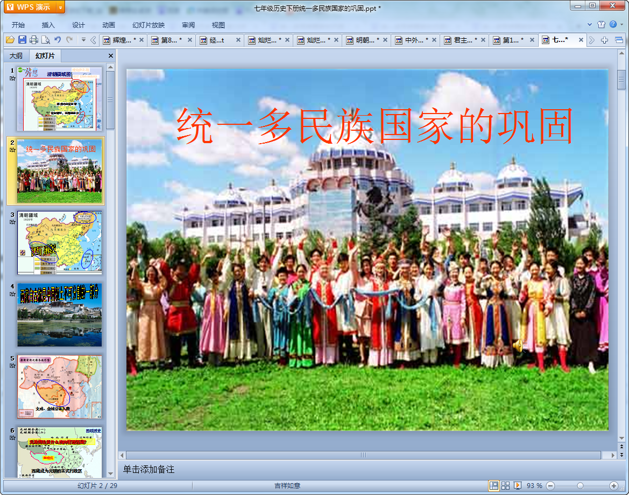
Task: Open the 设计 ribbon tab
Action: click(x=78, y=25)
